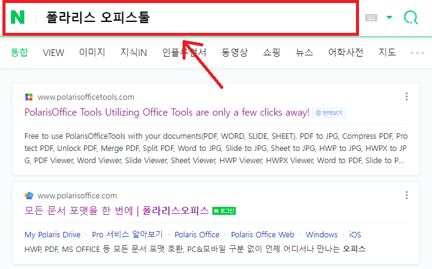Click the polarisofficetools.com favicon
The image size is (432, 269).
(x=29, y=97)
